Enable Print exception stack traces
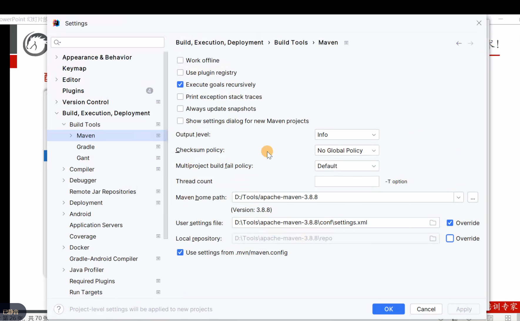 (x=180, y=97)
